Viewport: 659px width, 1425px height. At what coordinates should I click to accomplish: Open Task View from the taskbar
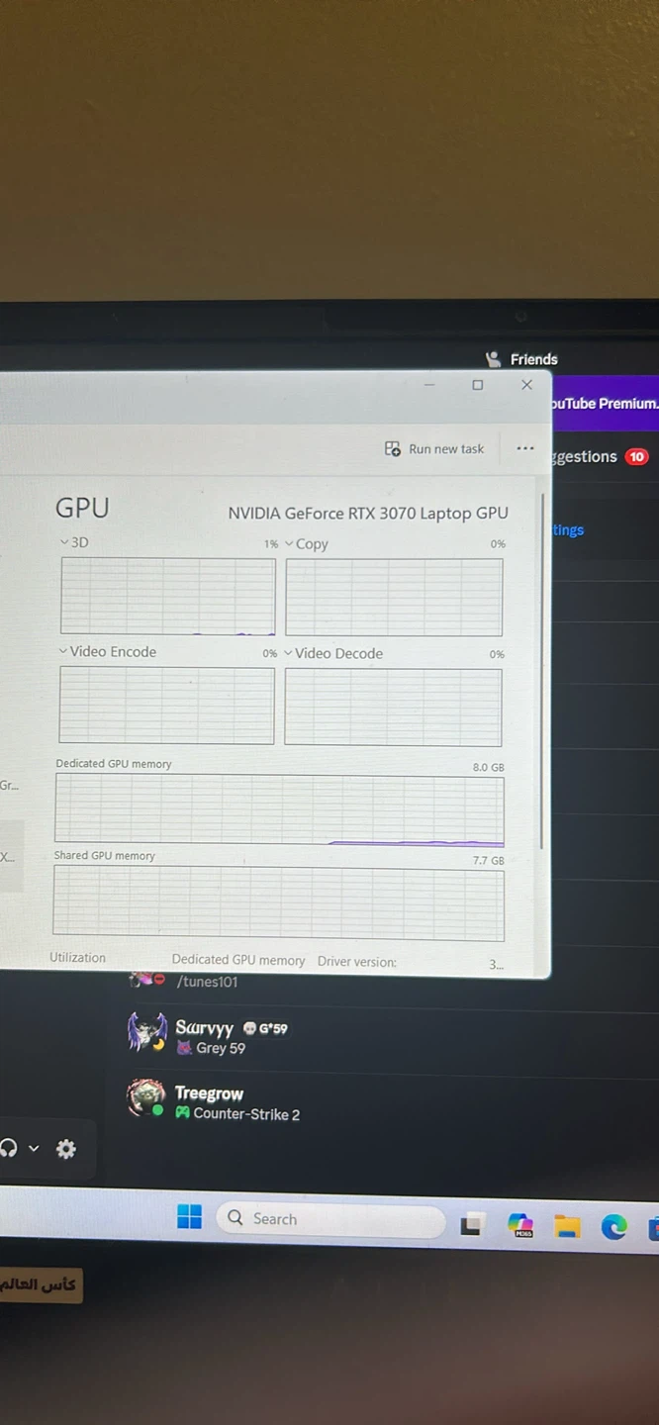coord(472,1224)
